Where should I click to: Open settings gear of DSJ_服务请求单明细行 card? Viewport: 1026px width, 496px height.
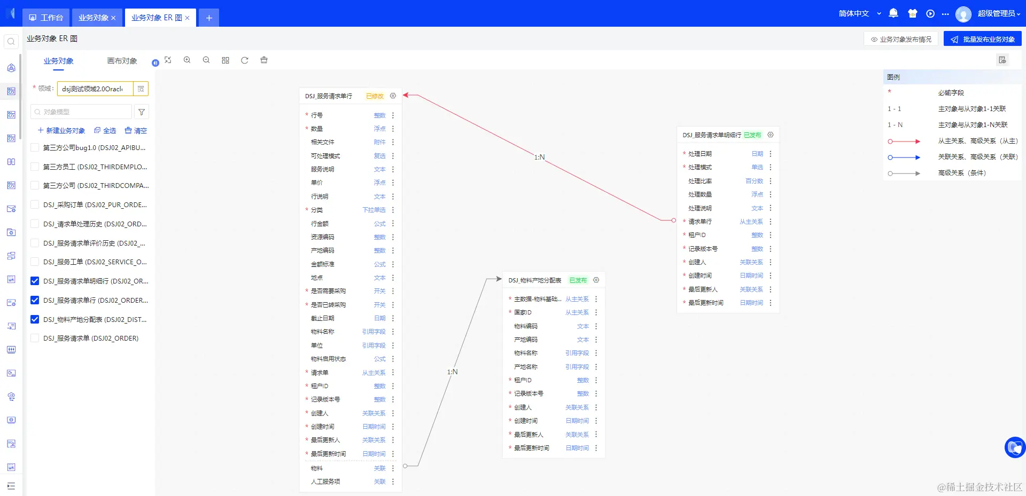(771, 135)
